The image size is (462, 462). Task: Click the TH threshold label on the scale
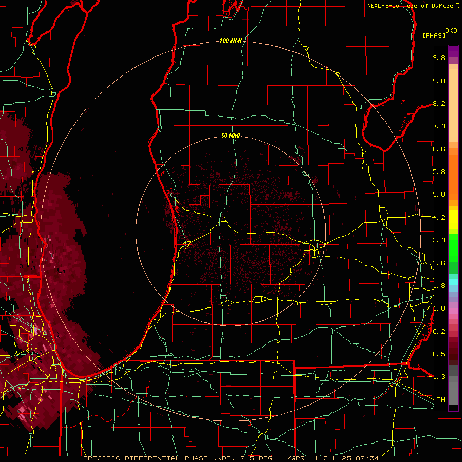click(x=441, y=400)
